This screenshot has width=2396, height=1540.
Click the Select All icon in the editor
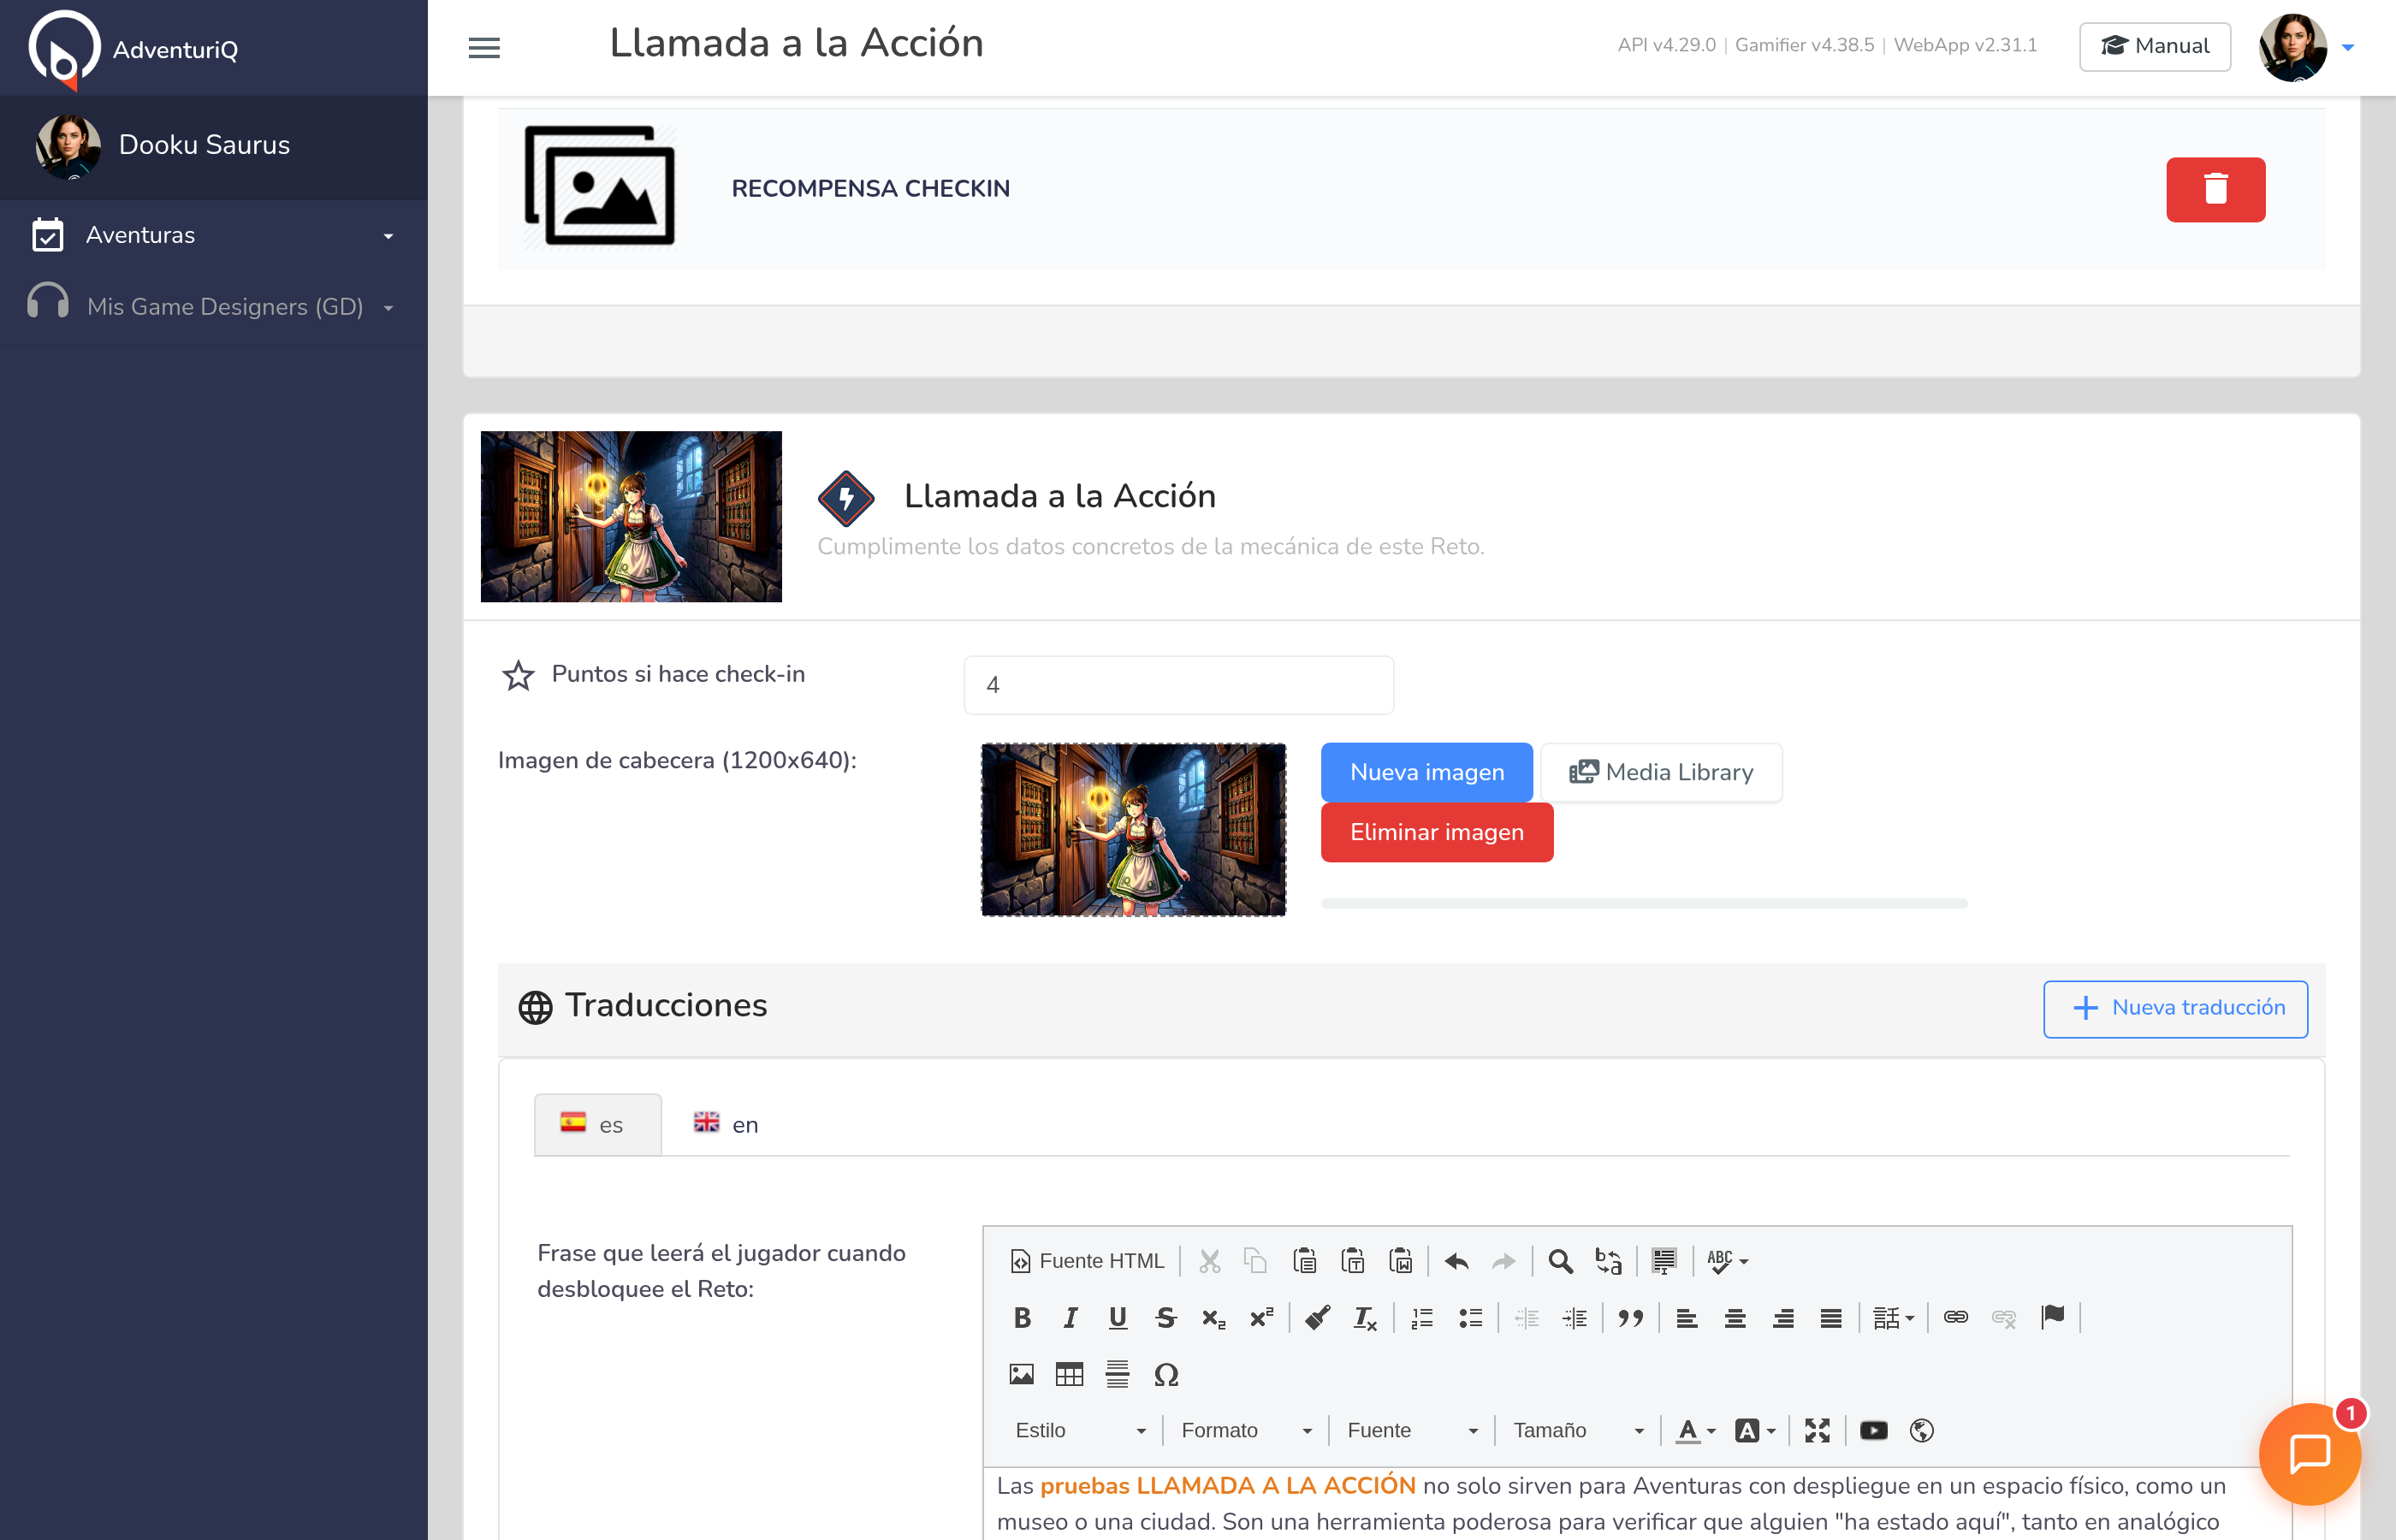coord(1664,1261)
